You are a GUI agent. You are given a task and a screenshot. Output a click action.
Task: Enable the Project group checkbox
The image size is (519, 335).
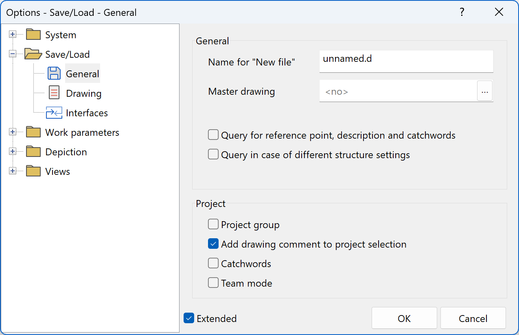click(213, 224)
